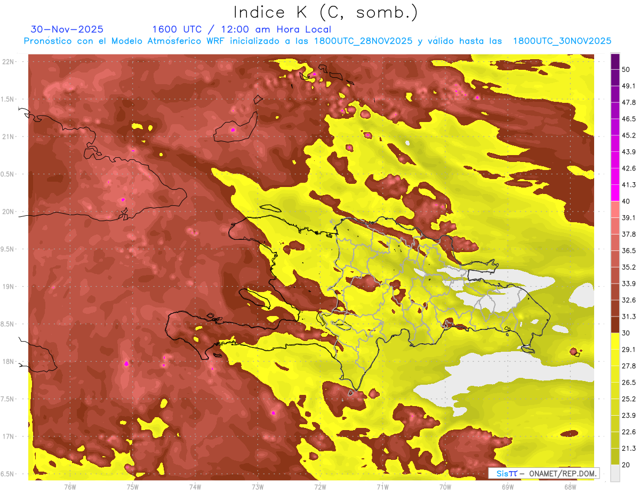Click colorbar value "23.9"
Screen dimensions: 640x494
click(628, 415)
